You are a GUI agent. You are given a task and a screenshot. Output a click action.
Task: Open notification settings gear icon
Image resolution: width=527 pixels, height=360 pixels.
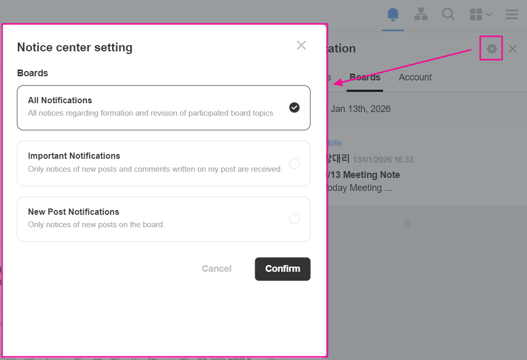point(491,49)
